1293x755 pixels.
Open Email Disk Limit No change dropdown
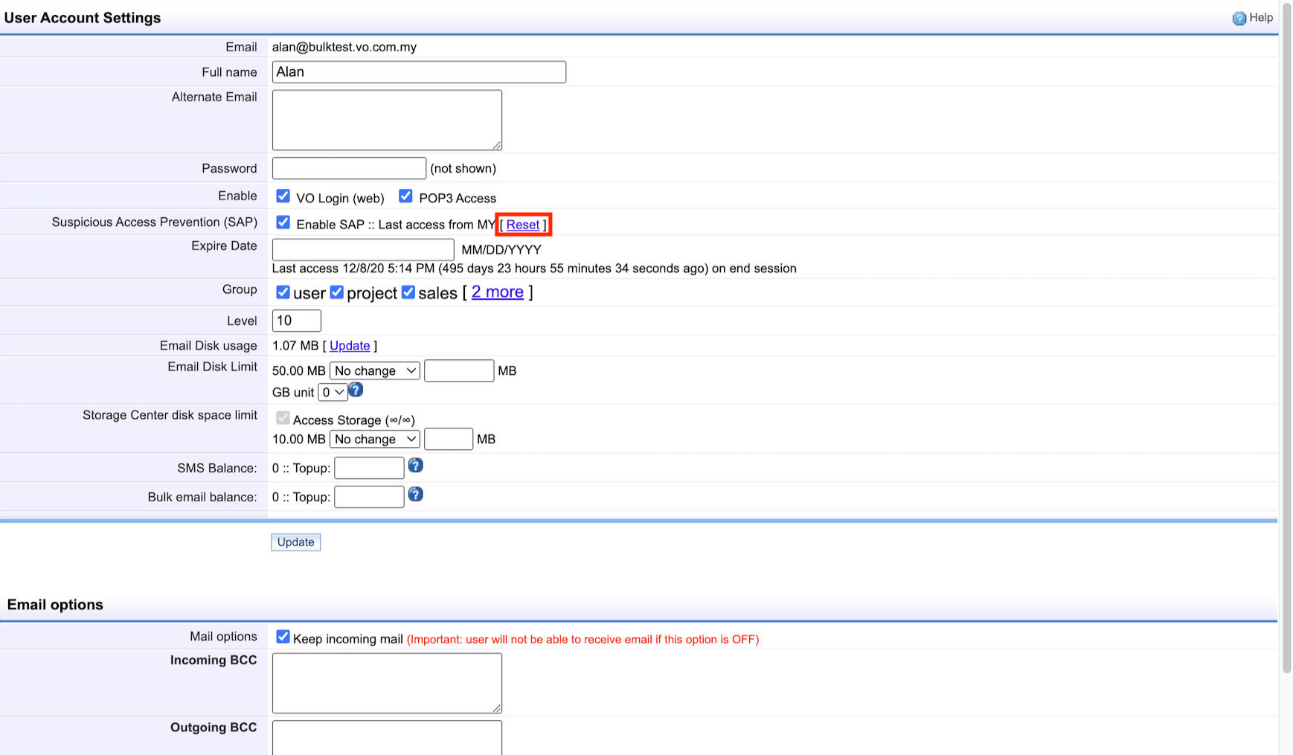tap(375, 370)
